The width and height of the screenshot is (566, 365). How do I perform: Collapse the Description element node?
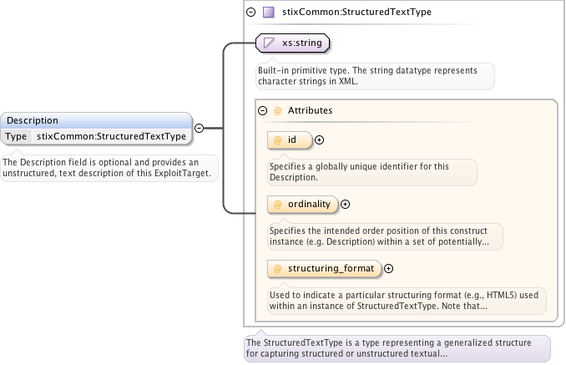tap(199, 129)
